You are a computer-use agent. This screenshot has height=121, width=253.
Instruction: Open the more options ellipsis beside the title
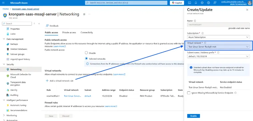pos(89,14)
